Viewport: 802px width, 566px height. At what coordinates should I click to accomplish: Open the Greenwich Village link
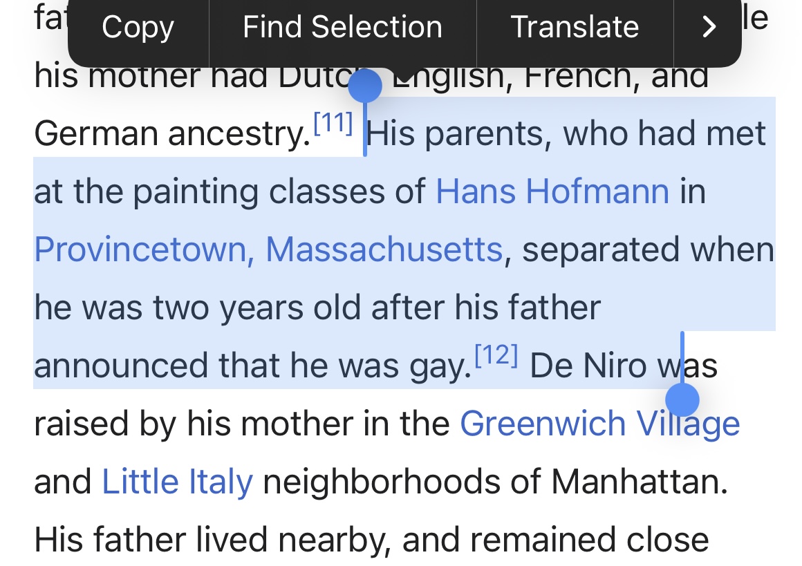pyautogui.click(x=600, y=424)
